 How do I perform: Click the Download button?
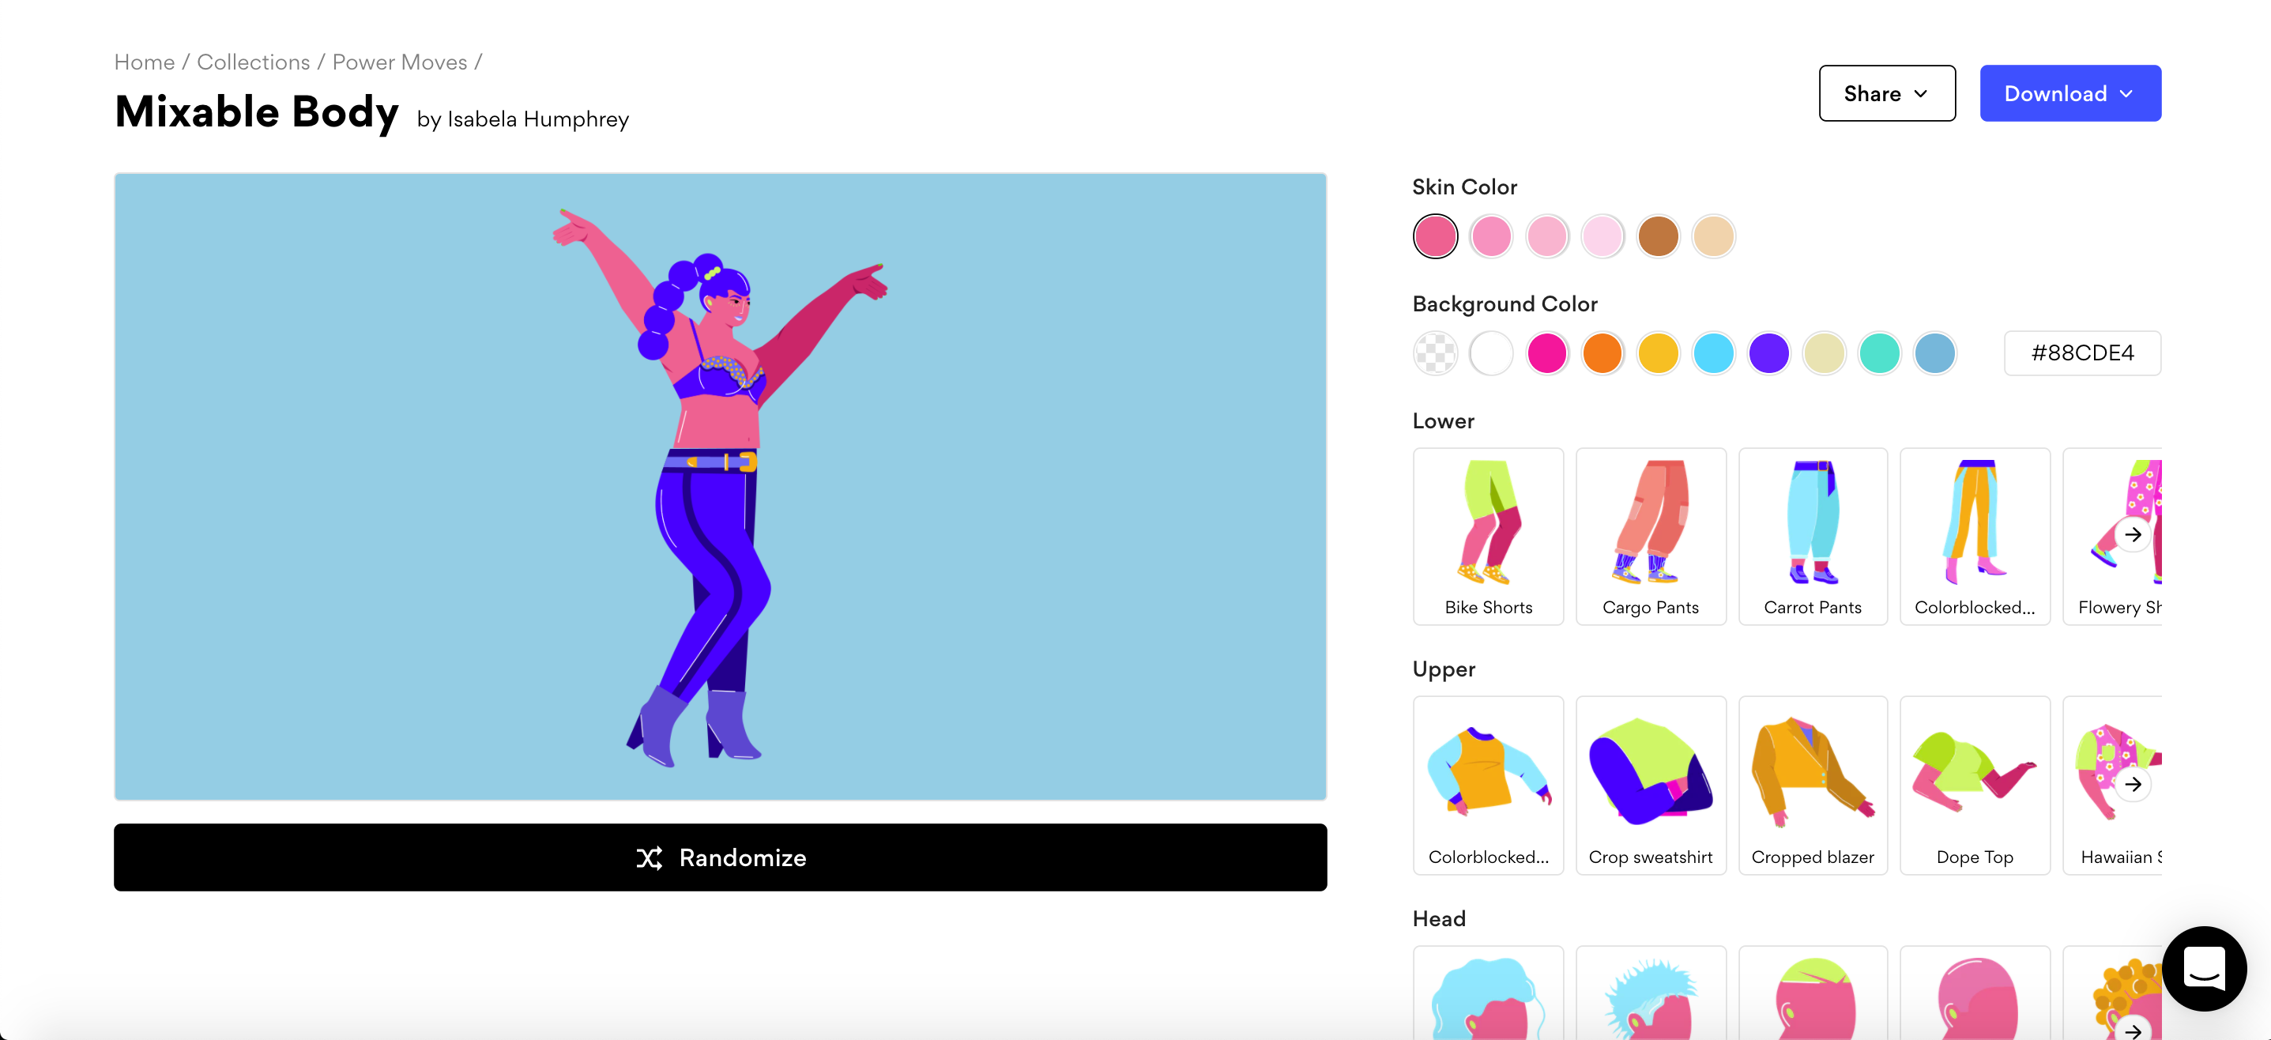[x=2070, y=91]
